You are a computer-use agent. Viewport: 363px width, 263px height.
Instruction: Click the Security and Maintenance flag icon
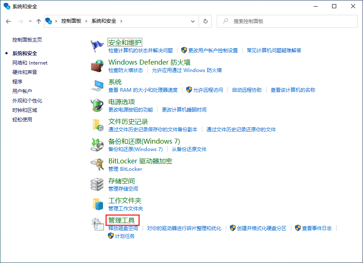click(x=97, y=46)
